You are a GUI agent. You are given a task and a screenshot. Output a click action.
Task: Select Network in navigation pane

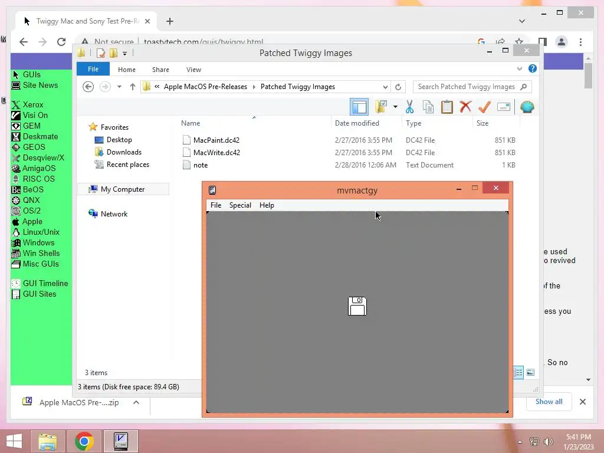pos(114,214)
